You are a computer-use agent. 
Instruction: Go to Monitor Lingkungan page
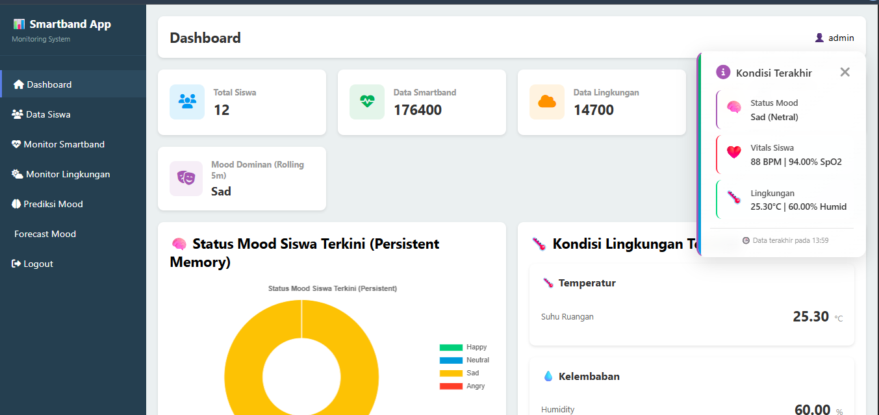tap(73, 174)
